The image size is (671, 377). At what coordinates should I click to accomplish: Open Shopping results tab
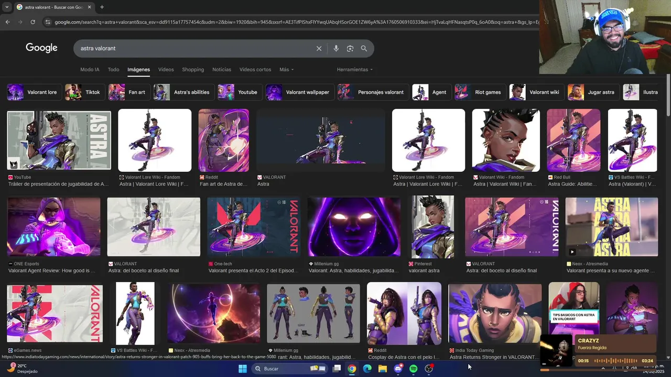pyautogui.click(x=193, y=70)
